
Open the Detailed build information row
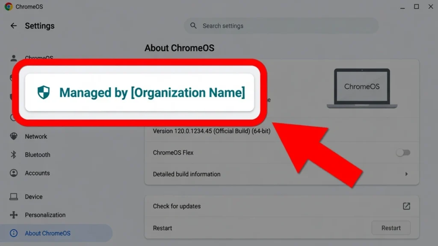click(x=281, y=174)
